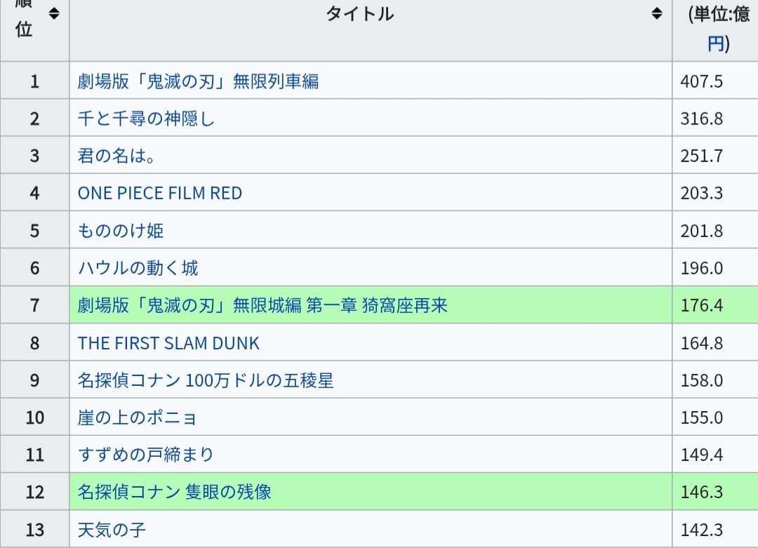Open 名探偵コナン 100万ドルの五稜星 link
This screenshot has width=758, height=548.
point(206,380)
